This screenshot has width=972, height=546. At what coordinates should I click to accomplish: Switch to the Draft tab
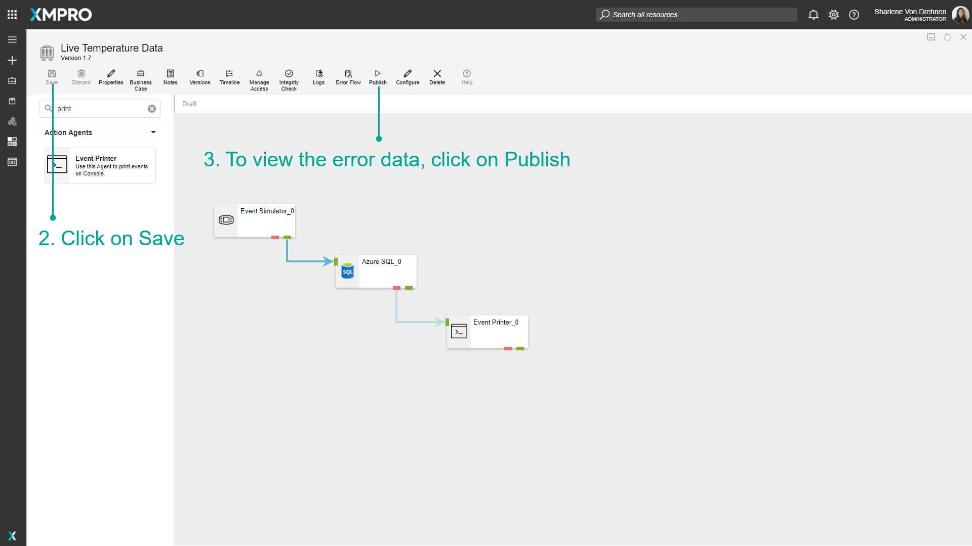[189, 104]
